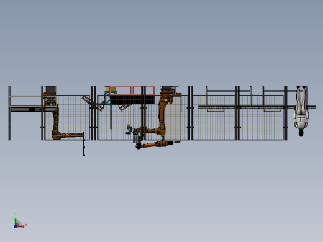Click the red X axis of the triad

click(20, 226)
